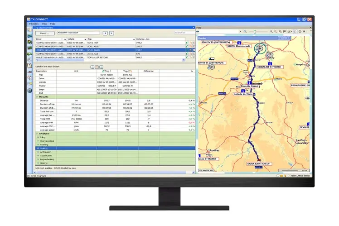Open the Vehicle column filter dropdown
The image size is (339, 226).
pos(85,39)
